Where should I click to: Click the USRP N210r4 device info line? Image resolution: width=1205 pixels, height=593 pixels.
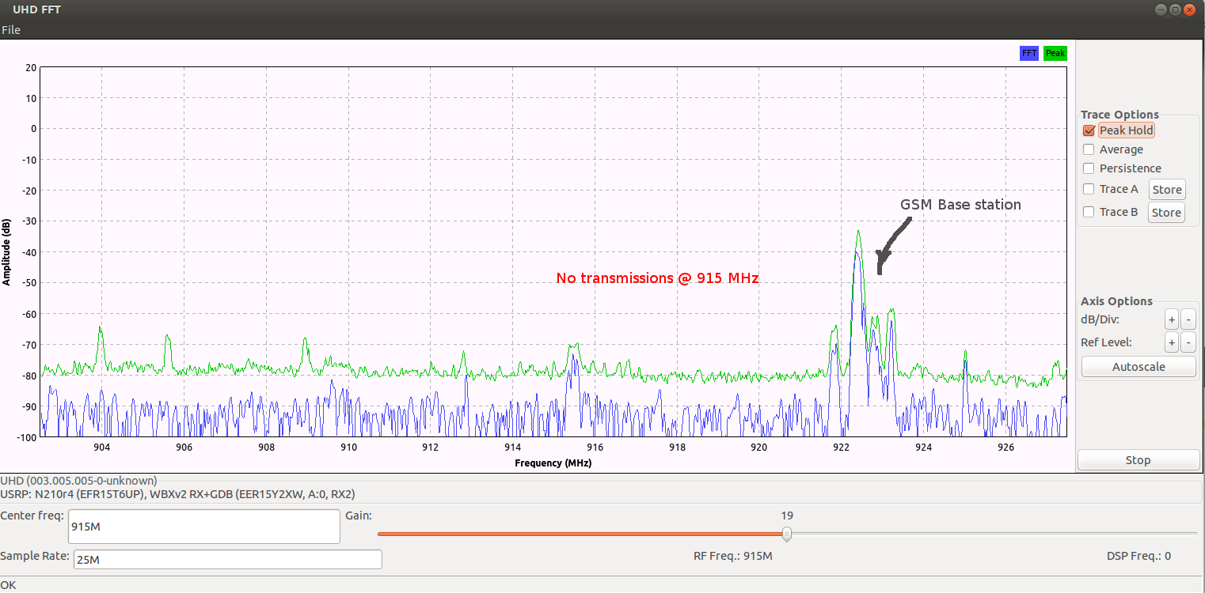coord(177,494)
